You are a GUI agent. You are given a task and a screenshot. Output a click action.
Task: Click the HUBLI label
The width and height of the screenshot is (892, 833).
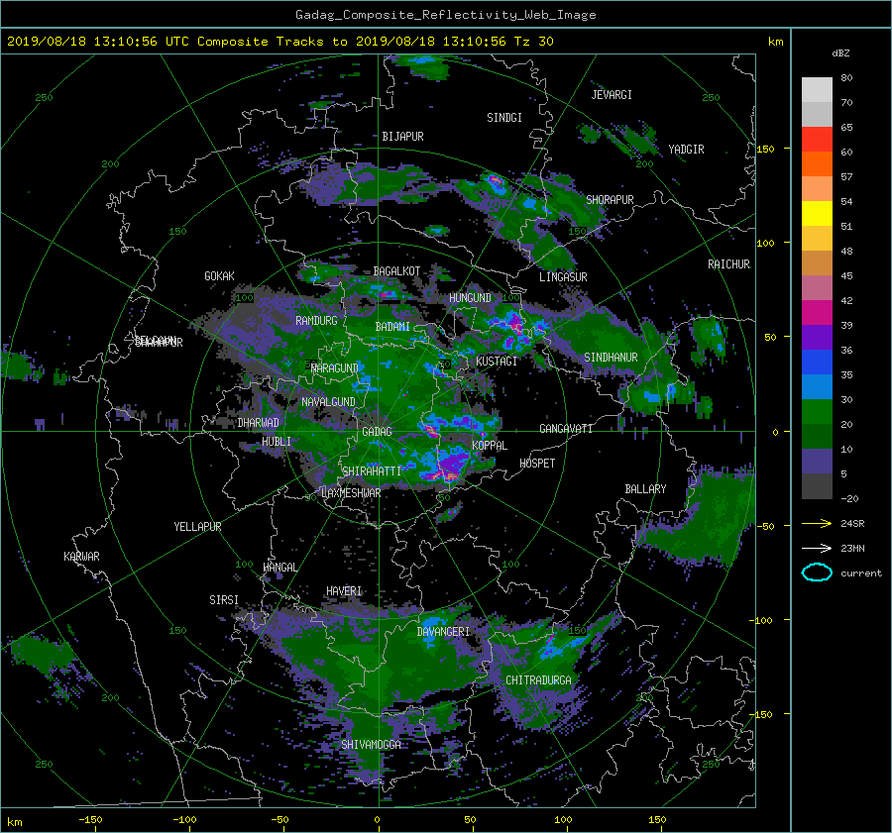[277, 442]
